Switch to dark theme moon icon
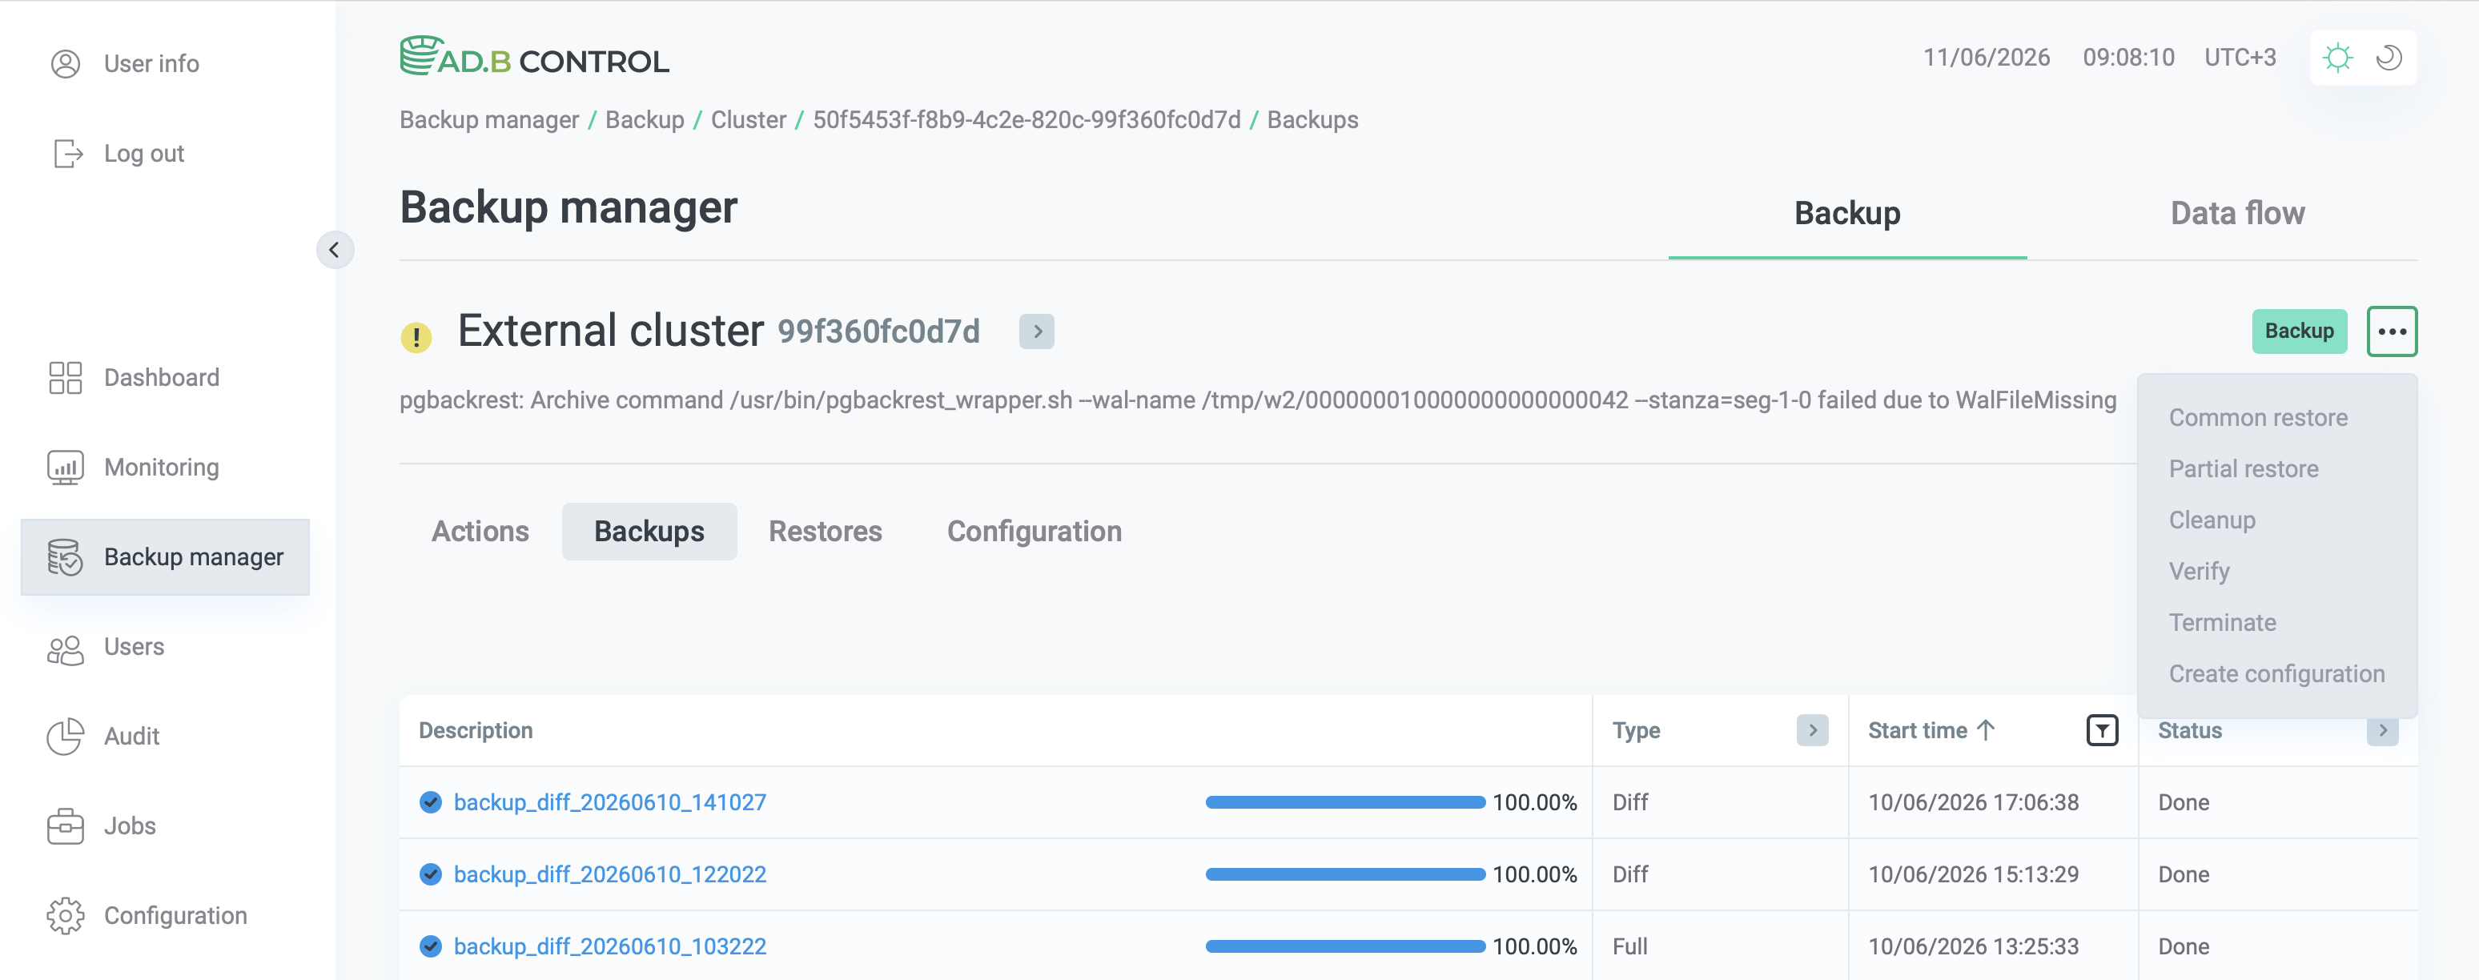 click(x=2389, y=58)
